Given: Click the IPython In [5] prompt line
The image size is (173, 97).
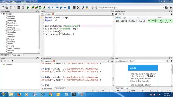Looking at the screenshot, I should [46, 85].
